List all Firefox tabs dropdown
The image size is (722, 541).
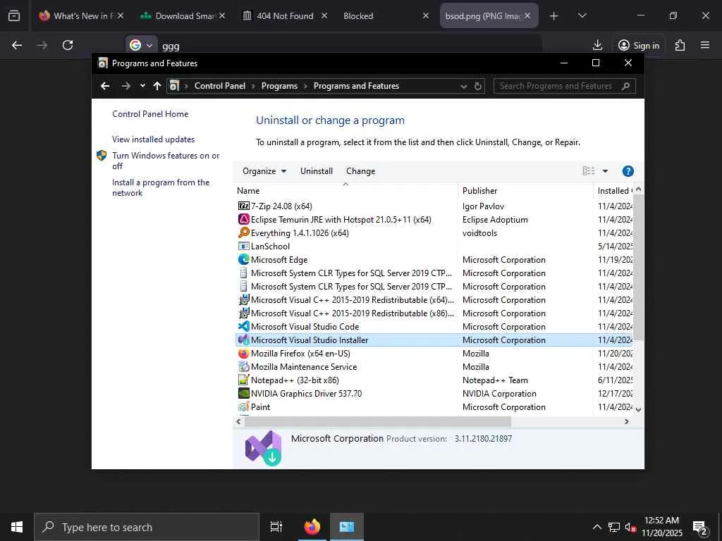[x=582, y=16]
